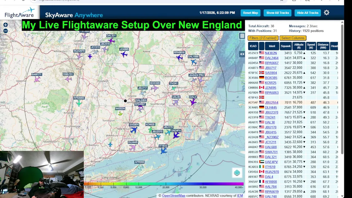
Task: Select the ITY610 aircraft icon on map
Action: click(164, 151)
